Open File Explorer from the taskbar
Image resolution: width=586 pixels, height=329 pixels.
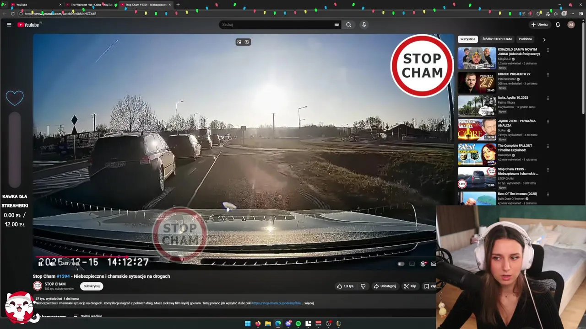pyautogui.click(x=268, y=324)
